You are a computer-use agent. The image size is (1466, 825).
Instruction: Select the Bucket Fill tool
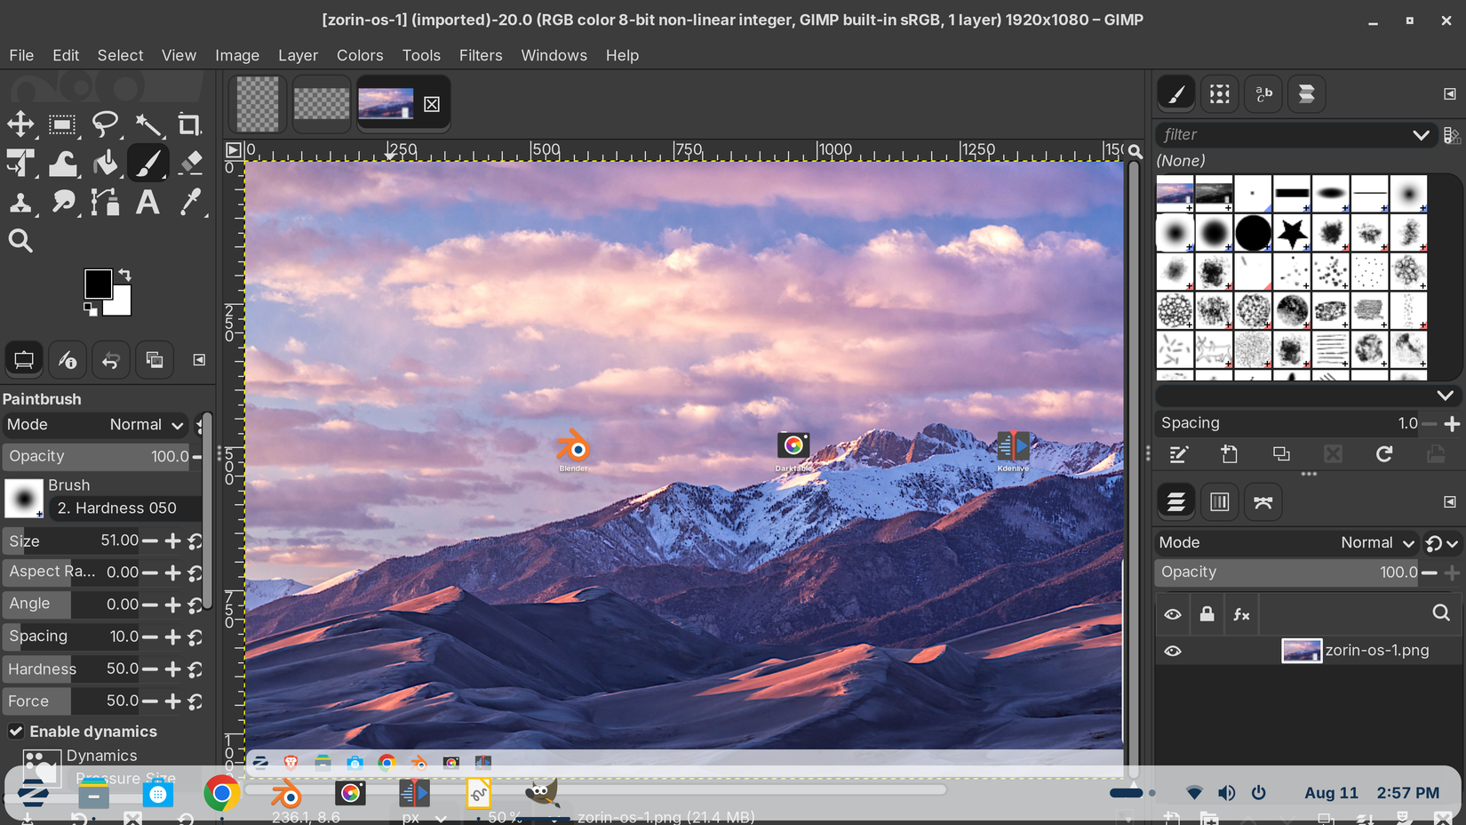click(105, 164)
